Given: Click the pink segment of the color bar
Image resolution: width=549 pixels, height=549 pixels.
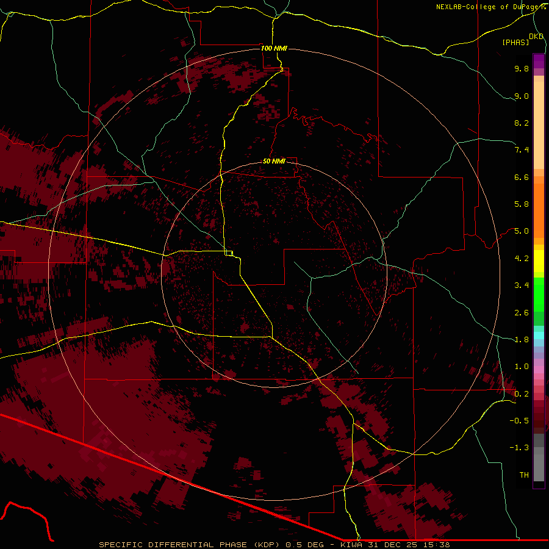Looking at the screenshot, I should (539, 370).
